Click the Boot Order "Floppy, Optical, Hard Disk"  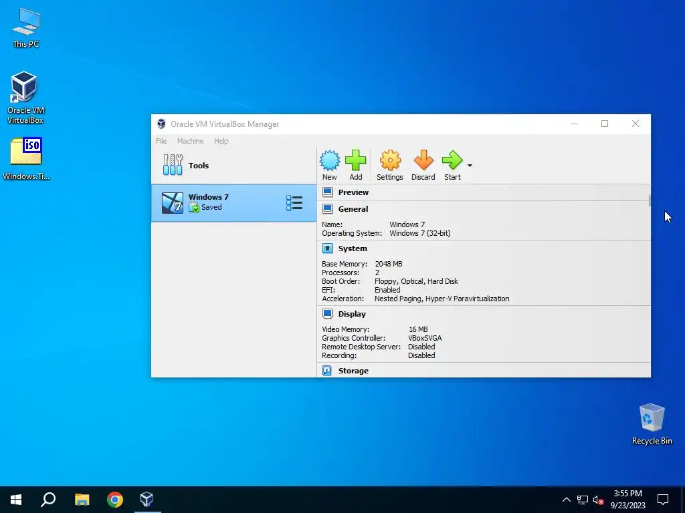(x=416, y=281)
